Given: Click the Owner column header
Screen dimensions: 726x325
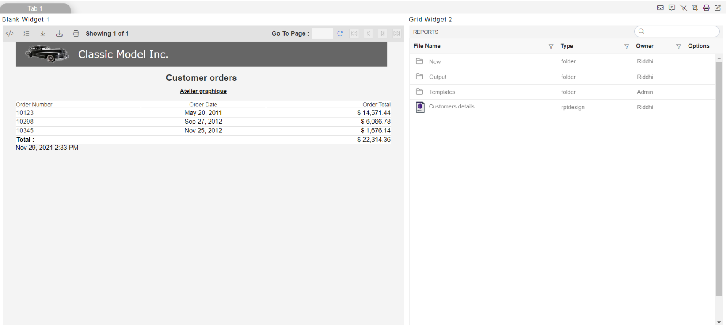Looking at the screenshot, I should pos(645,46).
